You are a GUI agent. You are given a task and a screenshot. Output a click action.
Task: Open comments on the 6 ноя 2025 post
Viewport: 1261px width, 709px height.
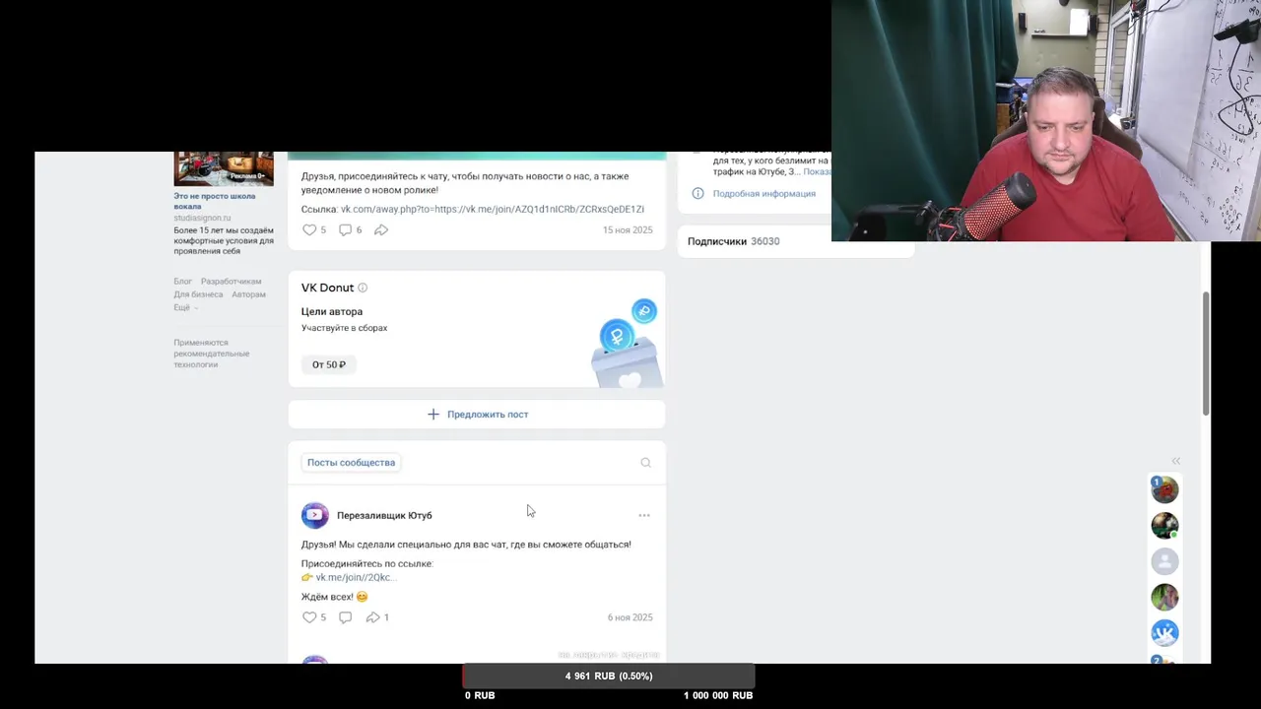tap(345, 617)
